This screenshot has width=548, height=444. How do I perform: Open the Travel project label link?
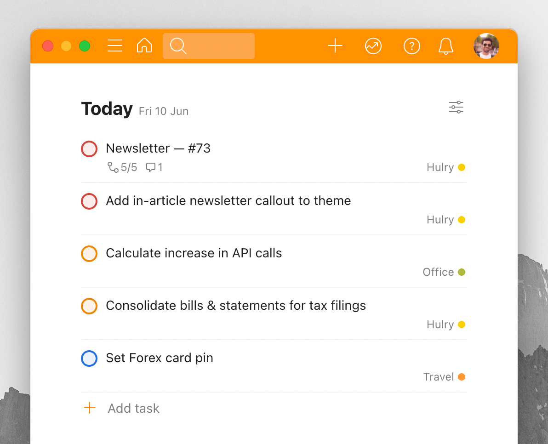point(439,377)
